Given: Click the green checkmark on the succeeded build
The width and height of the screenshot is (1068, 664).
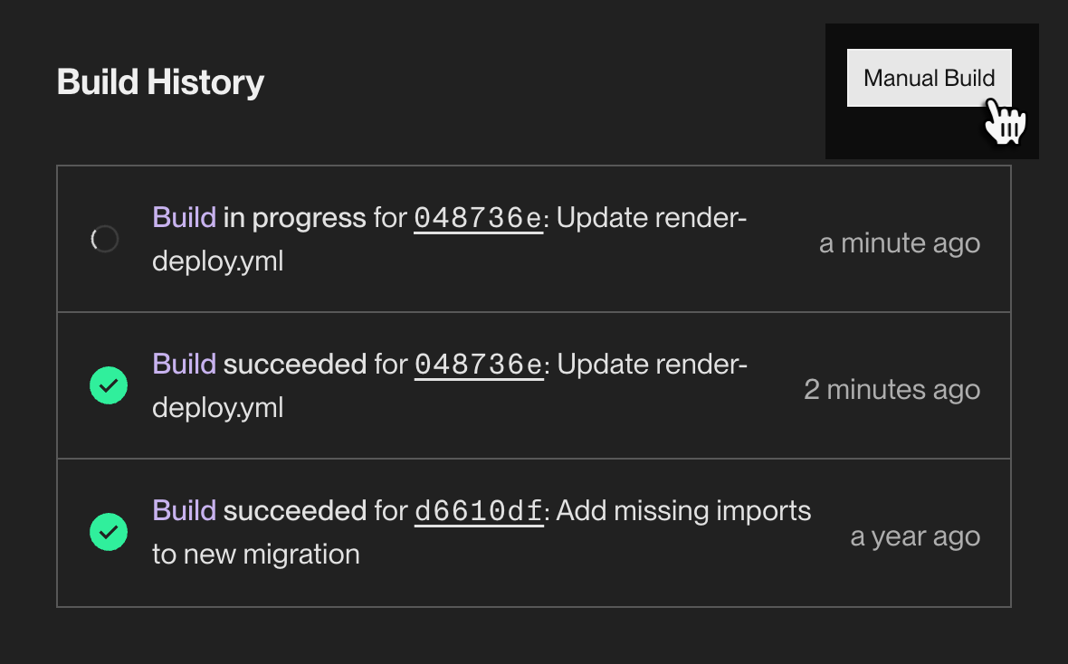Looking at the screenshot, I should pyautogui.click(x=109, y=385).
